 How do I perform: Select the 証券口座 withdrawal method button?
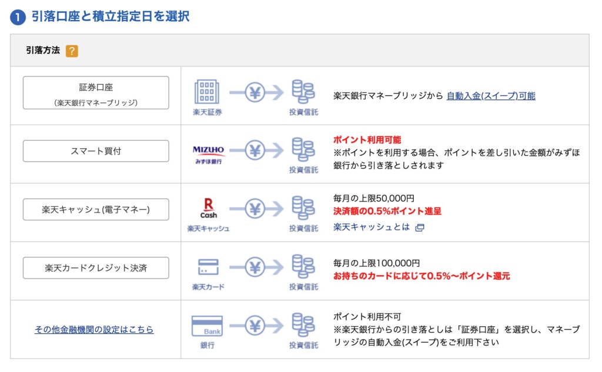pos(96,93)
